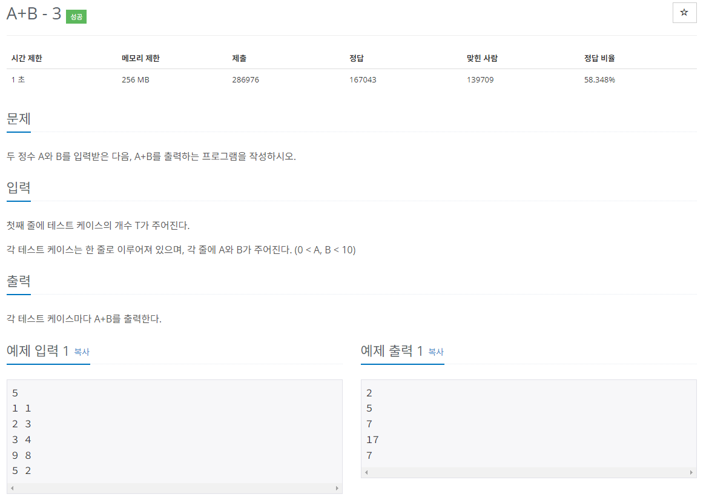Click the 출력 section heading
This screenshot has width=709, height=497.
[x=19, y=281]
